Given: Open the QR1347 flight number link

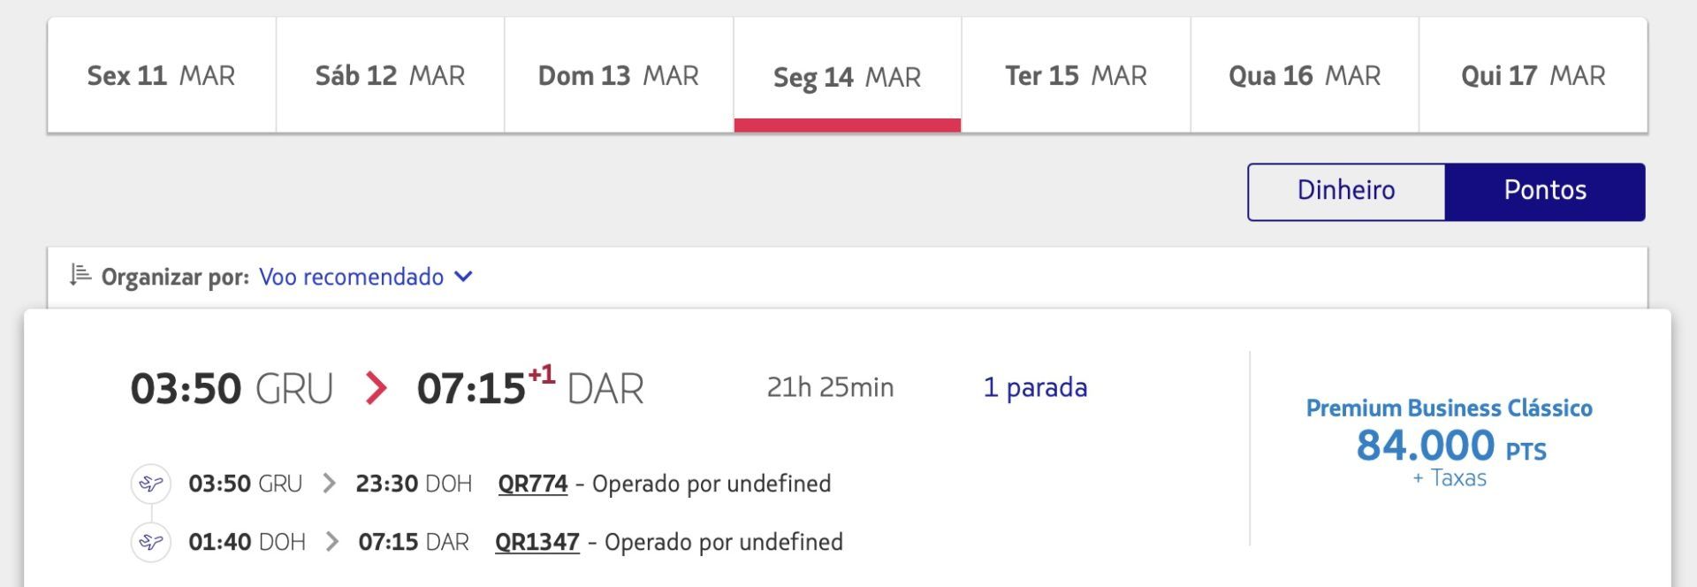Looking at the screenshot, I should pos(537,541).
